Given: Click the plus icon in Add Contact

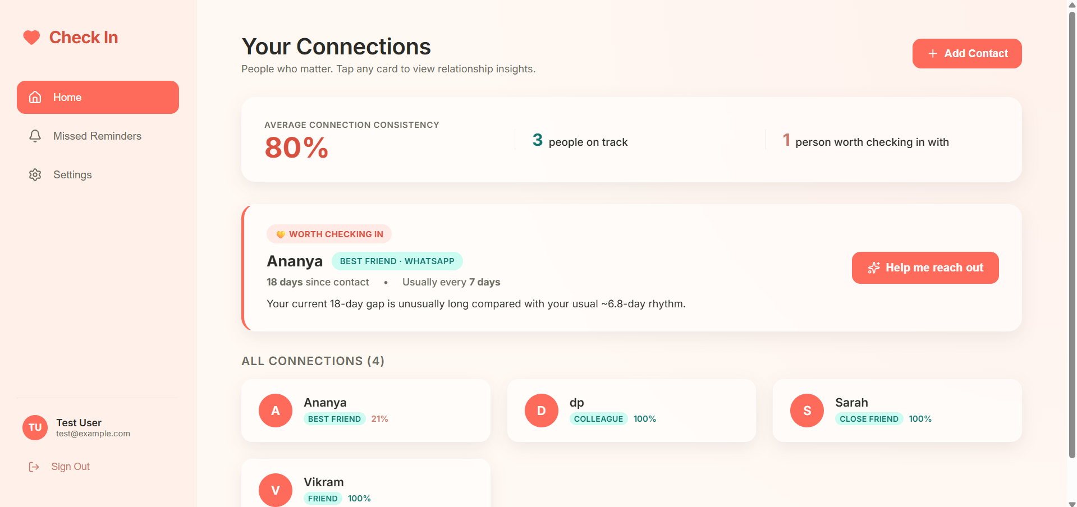Looking at the screenshot, I should point(933,53).
